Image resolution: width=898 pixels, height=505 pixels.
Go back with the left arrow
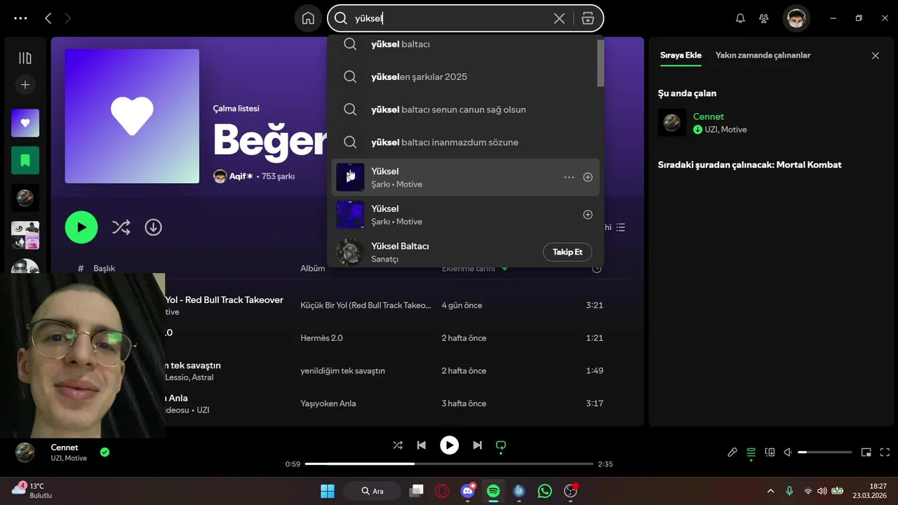pyautogui.click(x=48, y=18)
